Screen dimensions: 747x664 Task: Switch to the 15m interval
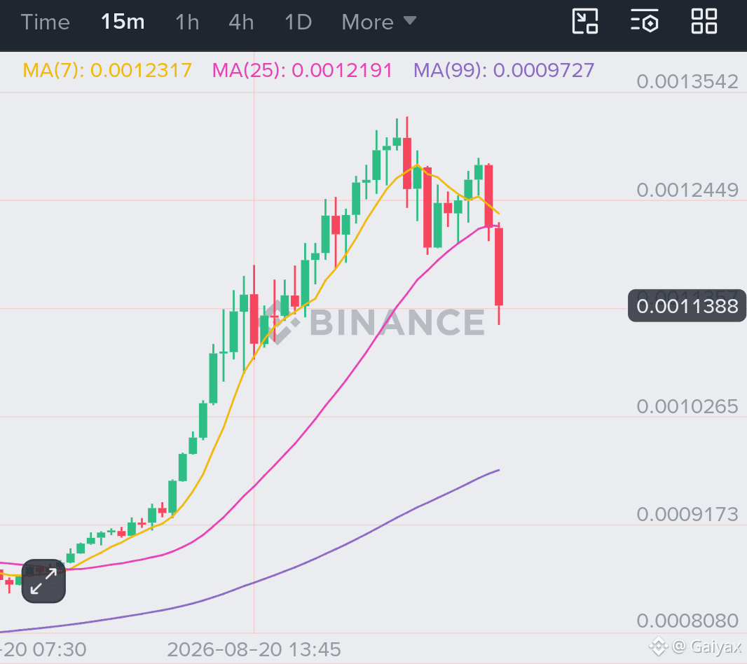click(x=123, y=22)
